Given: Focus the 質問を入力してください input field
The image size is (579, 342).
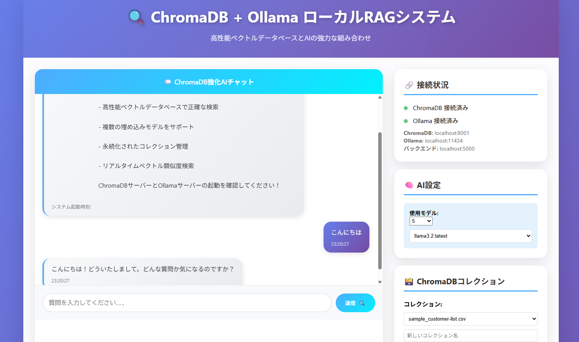Looking at the screenshot, I should tap(187, 303).
